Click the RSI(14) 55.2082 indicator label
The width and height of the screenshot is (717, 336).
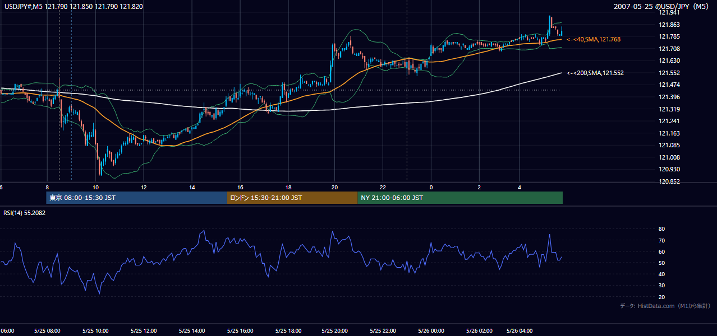coord(25,213)
